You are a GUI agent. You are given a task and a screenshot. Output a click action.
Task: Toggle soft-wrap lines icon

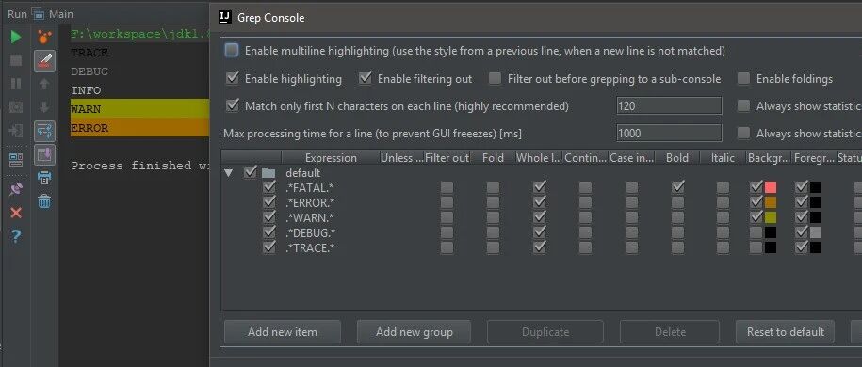coord(44,131)
